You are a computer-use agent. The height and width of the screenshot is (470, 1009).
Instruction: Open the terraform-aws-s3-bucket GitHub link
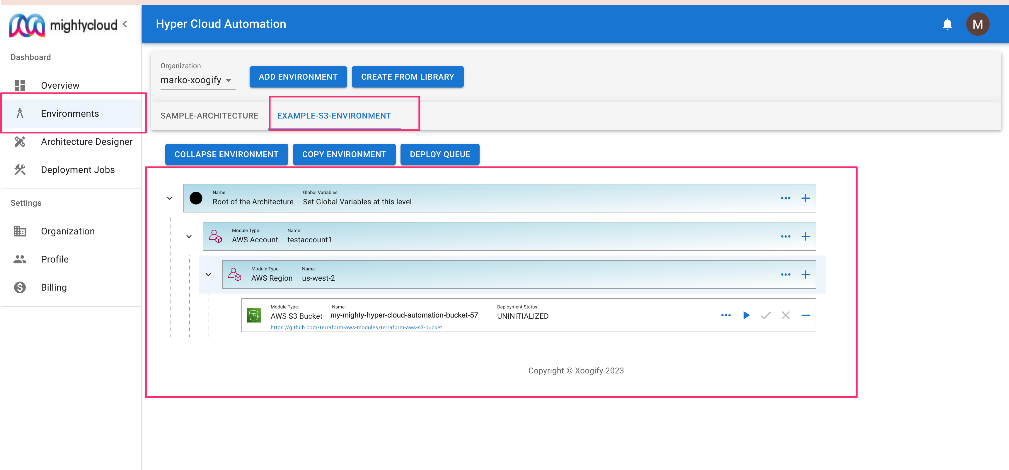coord(356,327)
